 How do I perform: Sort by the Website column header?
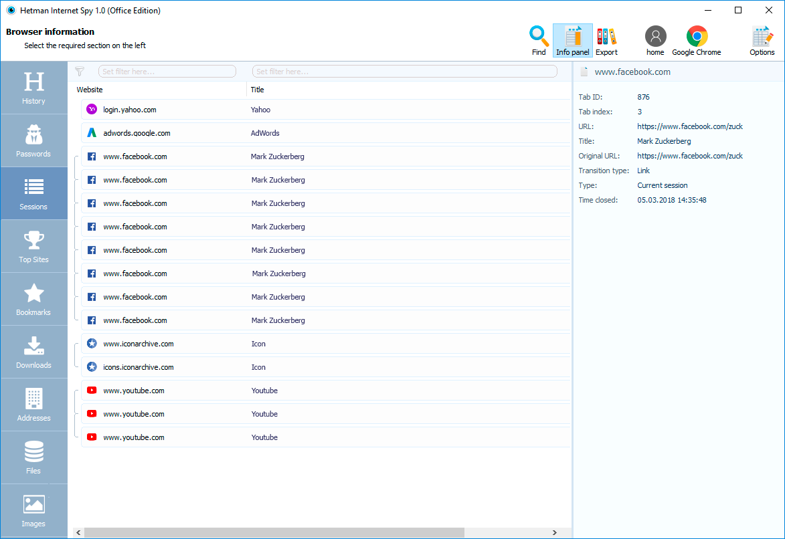point(90,90)
